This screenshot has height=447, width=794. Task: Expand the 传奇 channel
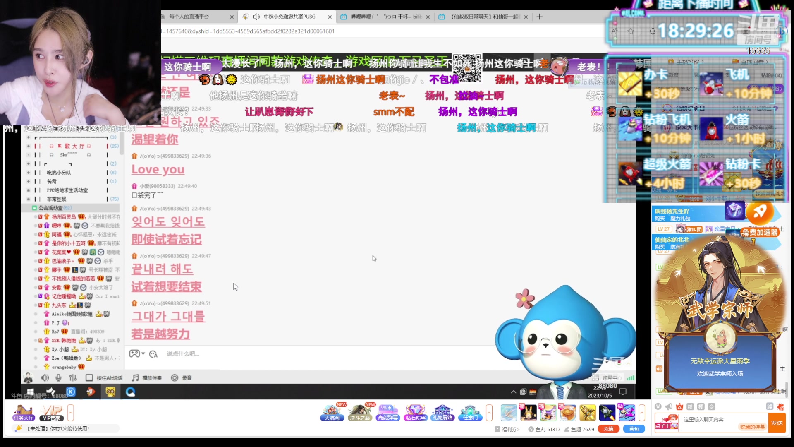29,181
